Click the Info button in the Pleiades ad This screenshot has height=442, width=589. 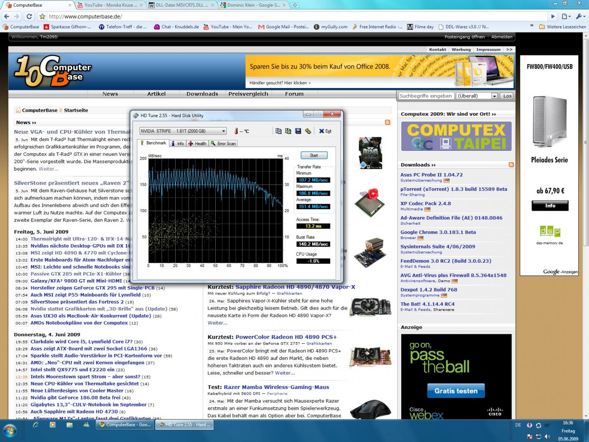coord(550,206)
